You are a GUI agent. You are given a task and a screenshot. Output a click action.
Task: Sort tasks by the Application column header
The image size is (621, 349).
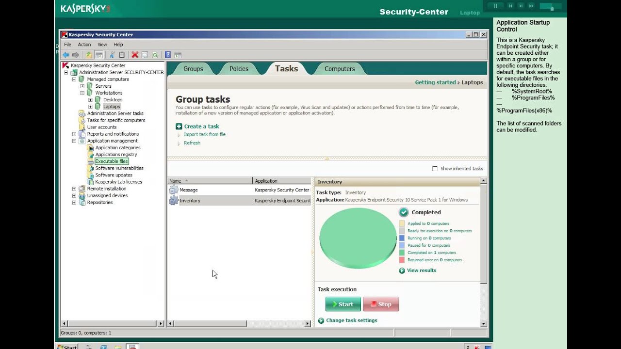282,181
